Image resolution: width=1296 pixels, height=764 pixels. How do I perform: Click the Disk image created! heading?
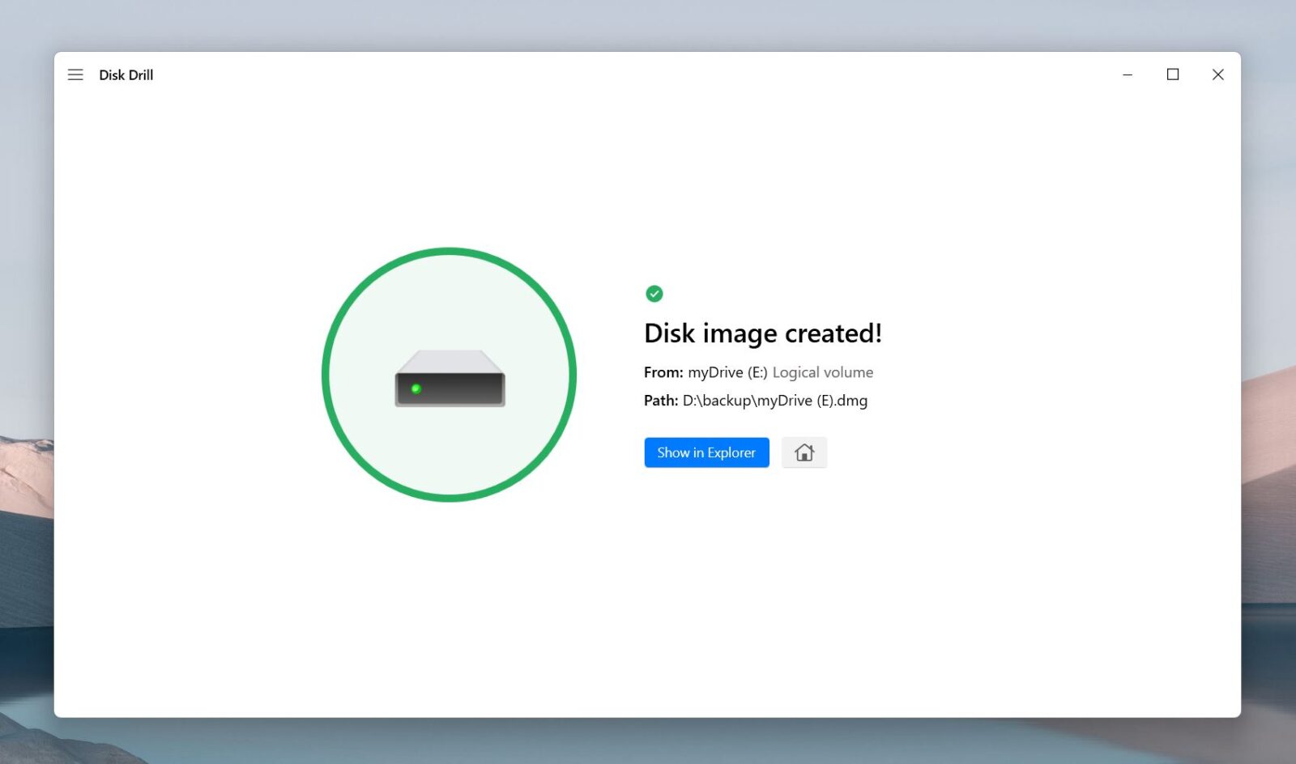pyautogui.click(x=762, y=333)
